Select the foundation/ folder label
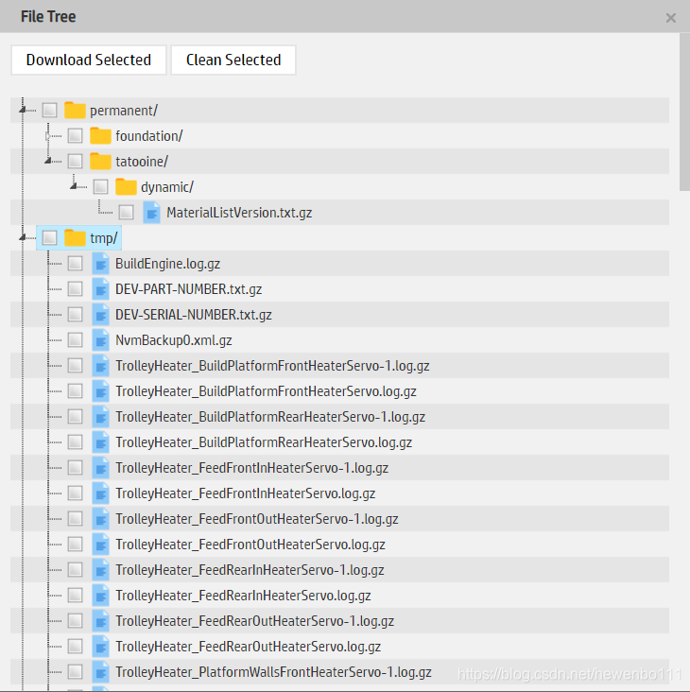This screenshot has height=692, width=690. click(x=149, y=136)
